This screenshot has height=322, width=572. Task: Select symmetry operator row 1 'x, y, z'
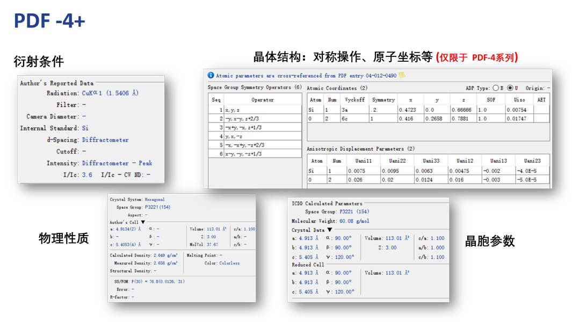click(x=255, y=110)
